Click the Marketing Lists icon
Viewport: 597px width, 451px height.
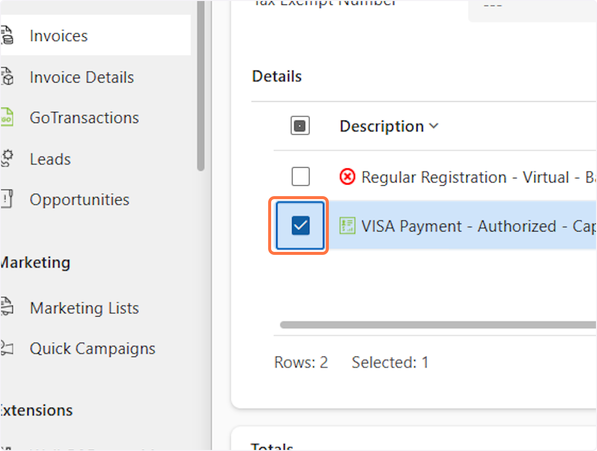click(7, 308)
